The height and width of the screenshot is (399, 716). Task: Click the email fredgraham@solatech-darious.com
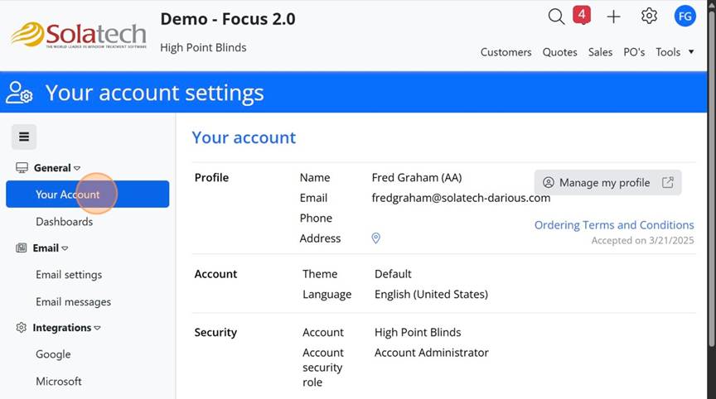[461, 198]
